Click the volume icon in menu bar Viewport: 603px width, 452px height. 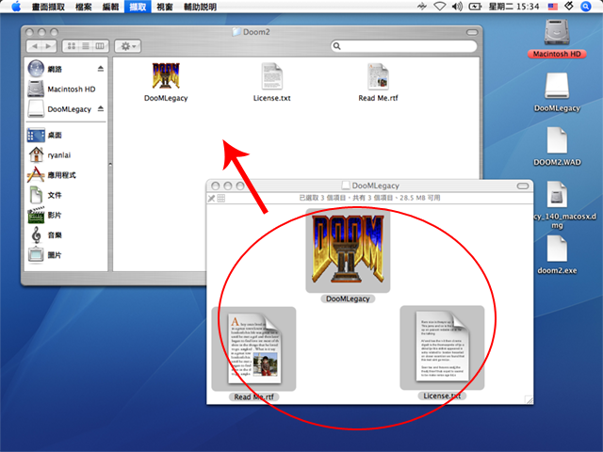(x=457, y=7)
